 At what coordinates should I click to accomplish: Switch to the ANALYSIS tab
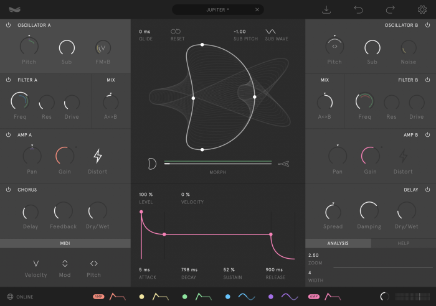click(338, 243)
